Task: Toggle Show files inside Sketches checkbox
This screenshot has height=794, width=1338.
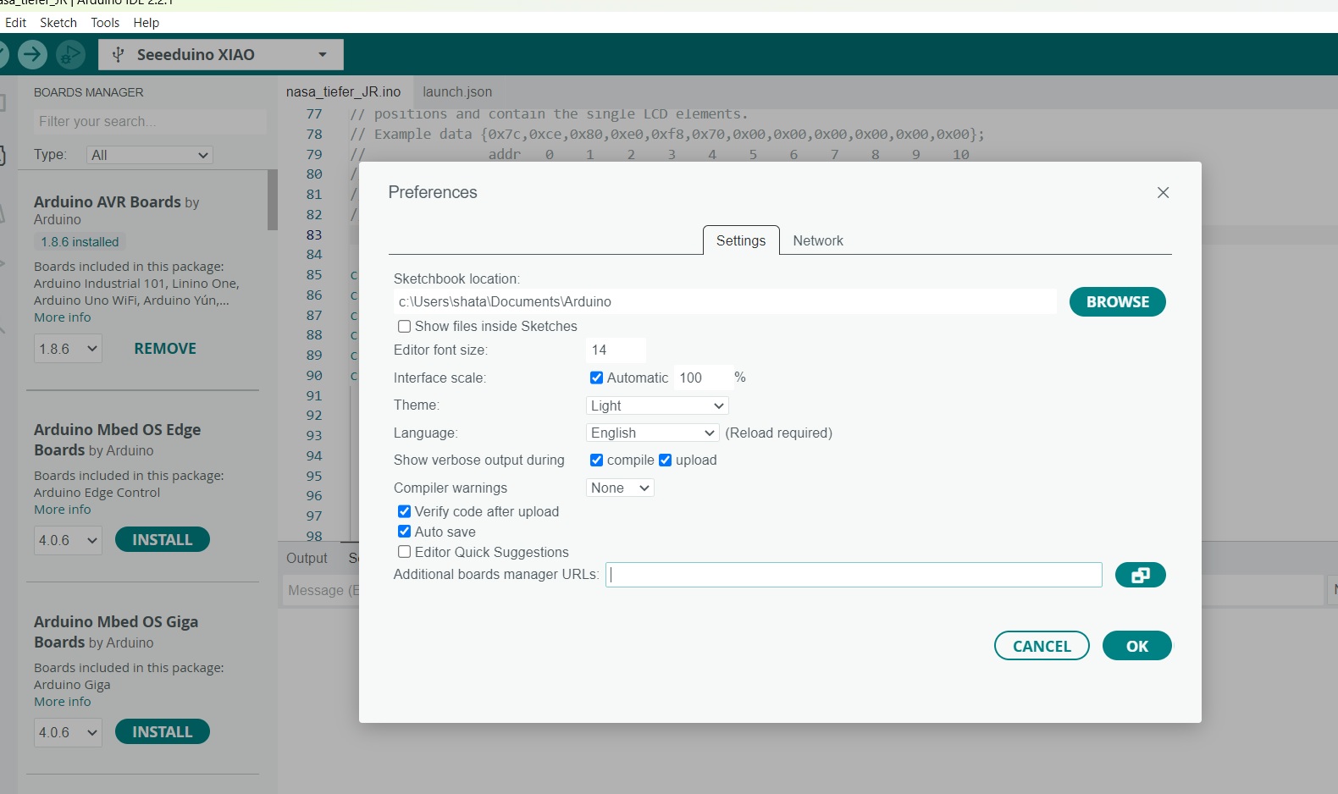Action: coord(404,327)
